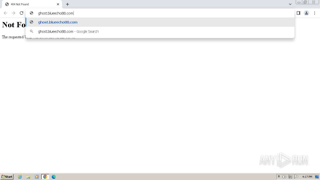The image size is (320, 180).
Task: Open the Windows Start button
Action: click(x=7, y=177)
